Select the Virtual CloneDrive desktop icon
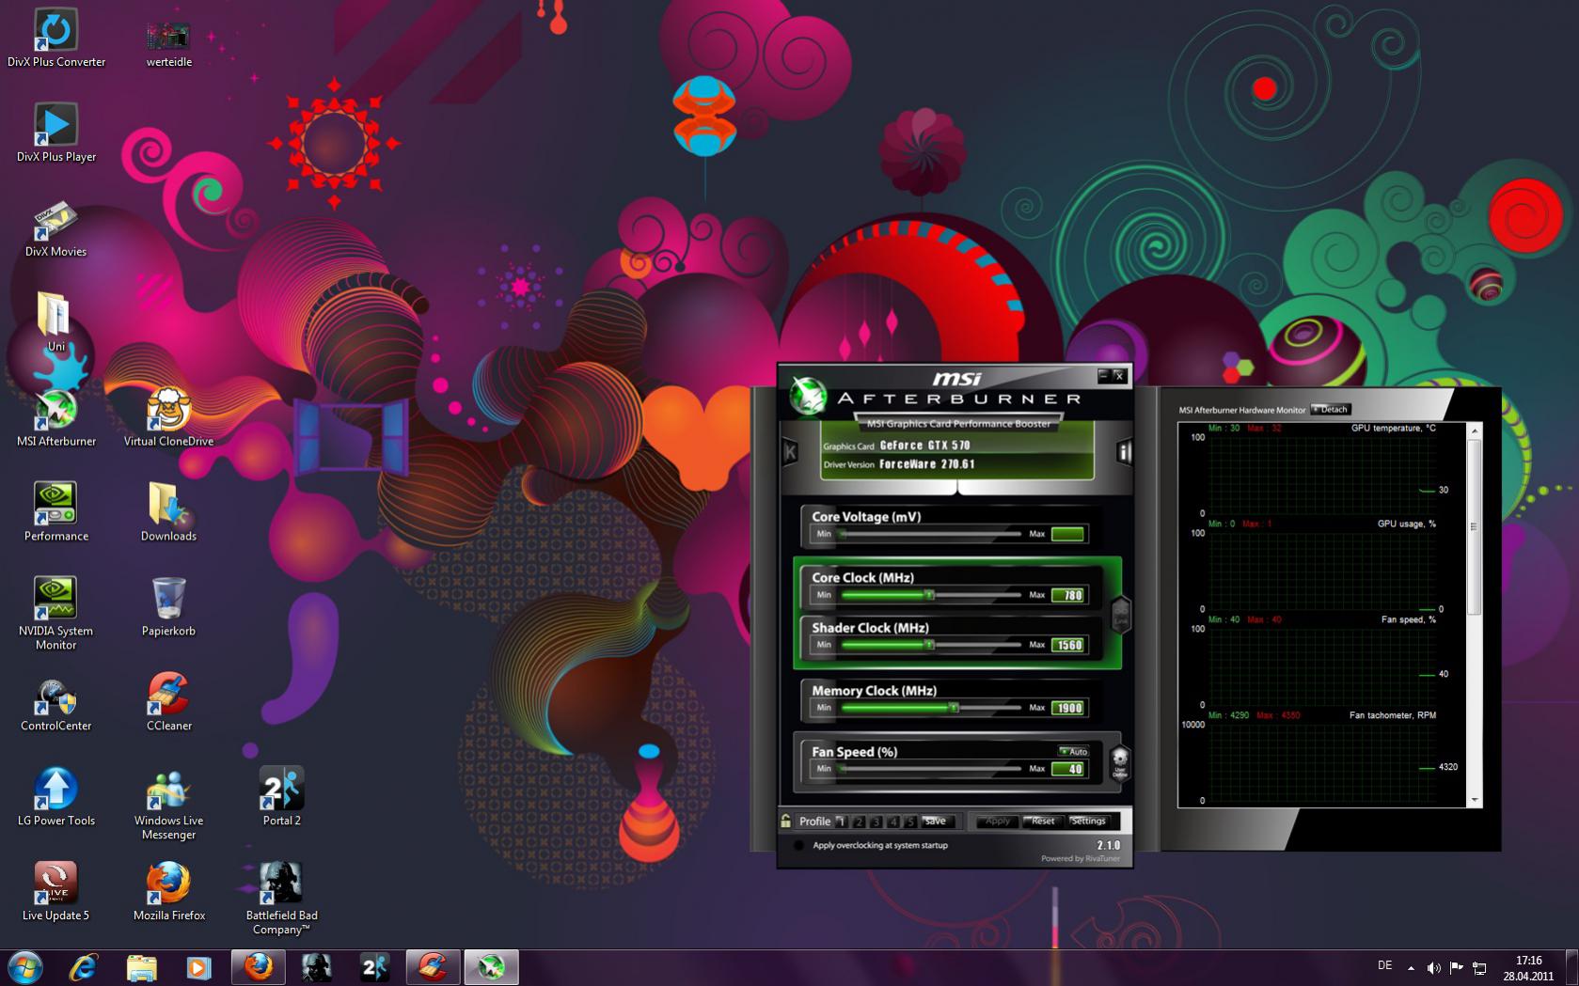 pos(169,418)
